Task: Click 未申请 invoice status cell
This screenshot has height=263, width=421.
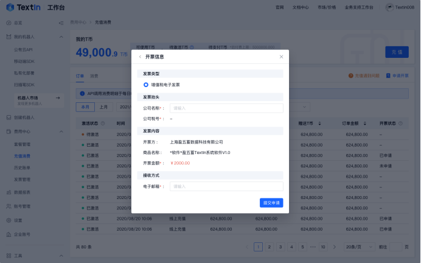Action: [385, 166]
